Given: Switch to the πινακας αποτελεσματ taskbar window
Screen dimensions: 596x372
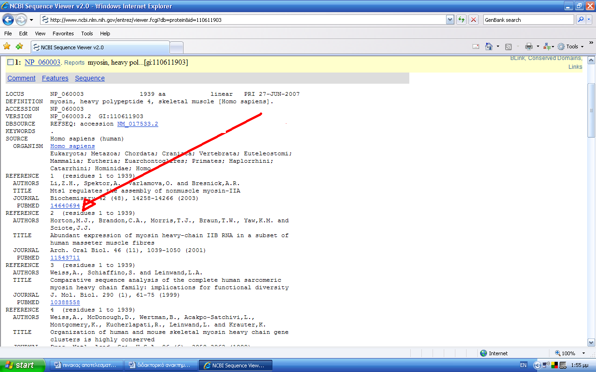Looking at the screenshot, I should [x=86, y=365].
